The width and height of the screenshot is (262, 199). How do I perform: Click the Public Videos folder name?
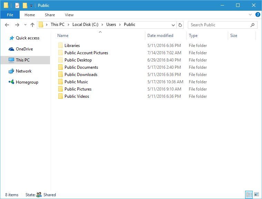tap(77, 96)
